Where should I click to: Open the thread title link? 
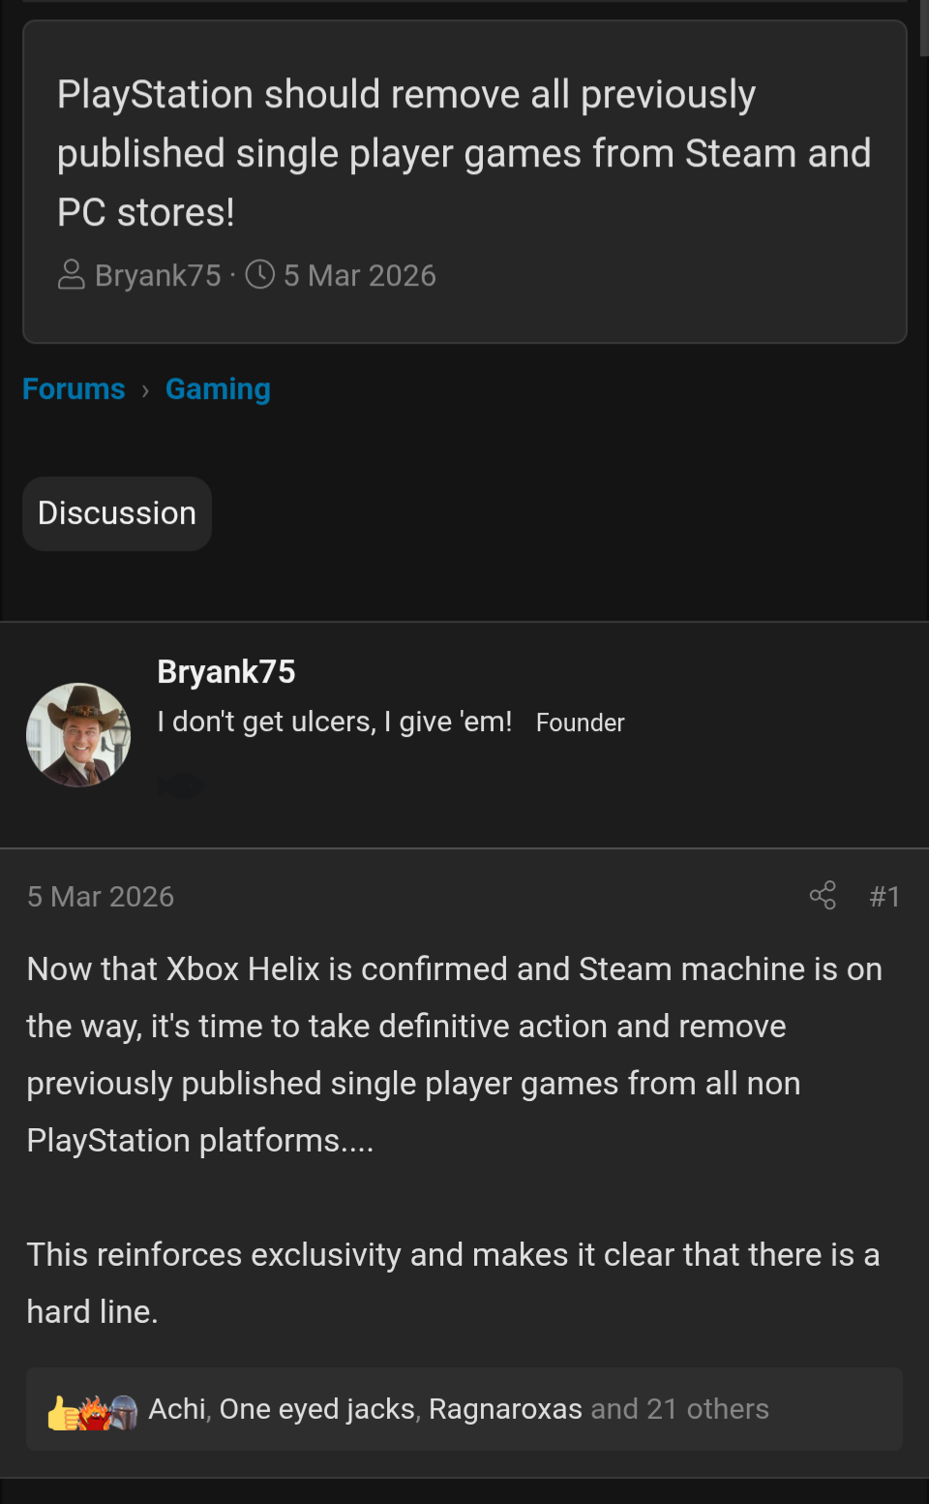click(464, 153)
